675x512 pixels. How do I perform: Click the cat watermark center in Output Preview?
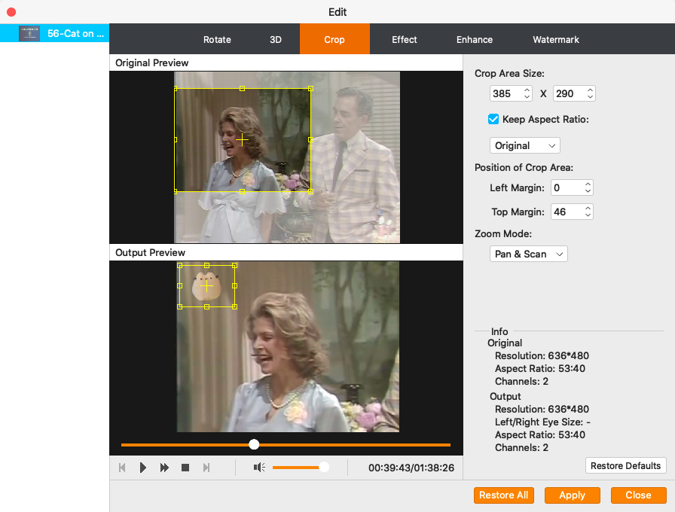click(x=207, y=286)
